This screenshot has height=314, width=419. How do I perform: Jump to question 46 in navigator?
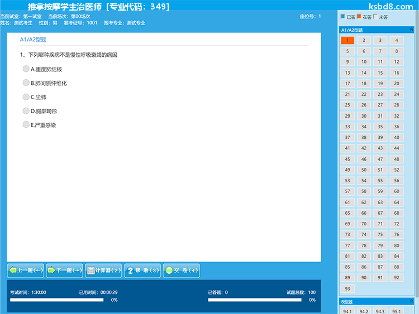coord(364,159)
